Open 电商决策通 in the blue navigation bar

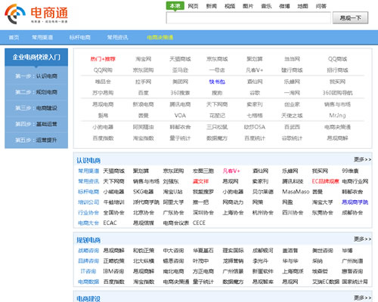(160, 38)
